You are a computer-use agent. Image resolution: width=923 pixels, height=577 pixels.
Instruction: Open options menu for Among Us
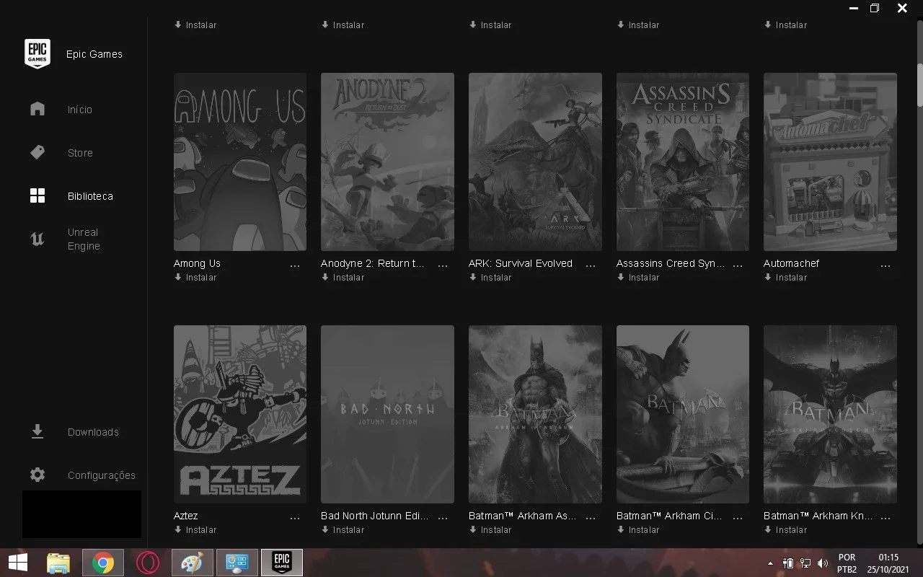[x=295, y=266]
